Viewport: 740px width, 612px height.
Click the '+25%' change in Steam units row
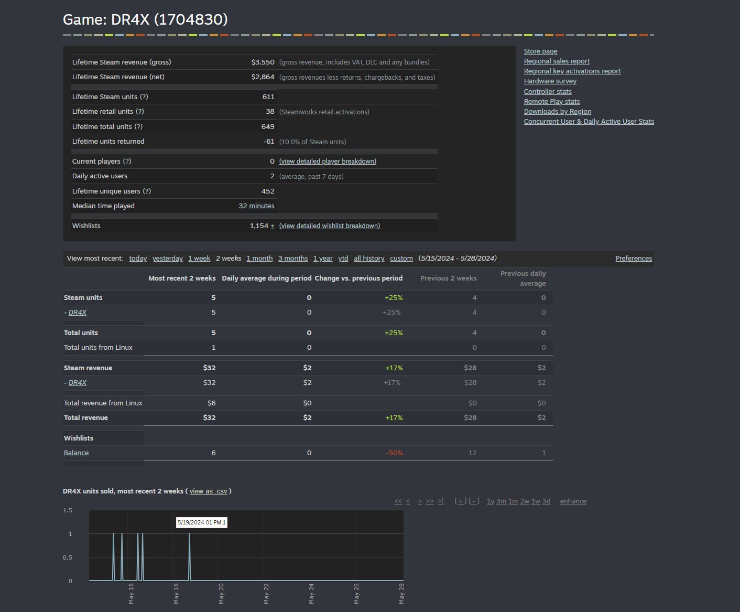tap(394, 297)
